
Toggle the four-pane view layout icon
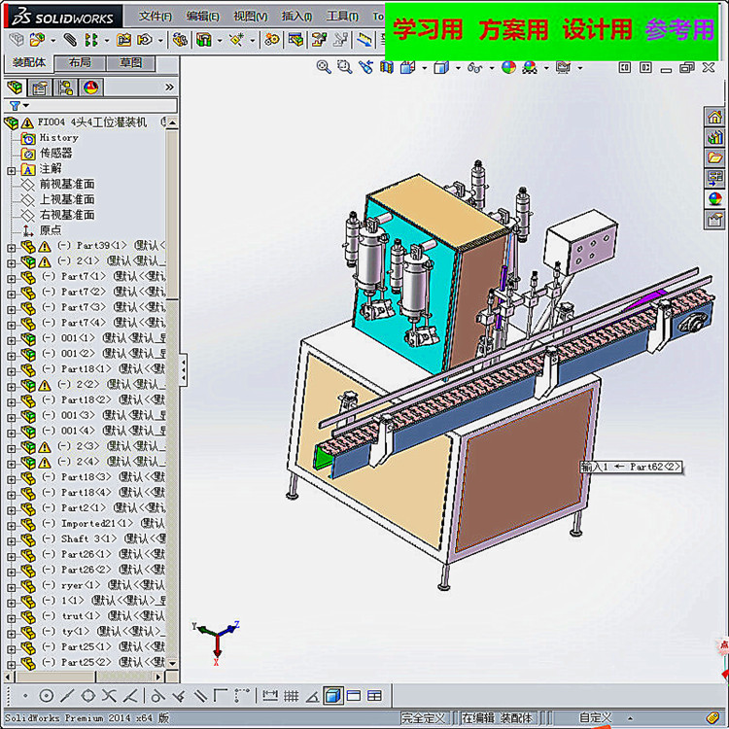374,696
